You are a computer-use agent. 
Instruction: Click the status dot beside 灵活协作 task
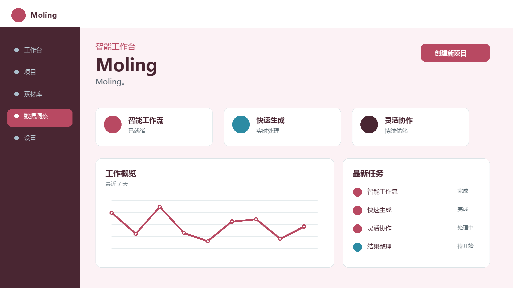[x=357, y=229]
